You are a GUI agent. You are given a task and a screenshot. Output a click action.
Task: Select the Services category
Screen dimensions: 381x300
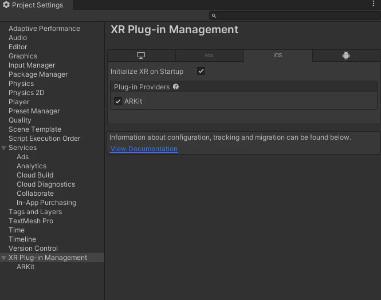tap(22, 148)
